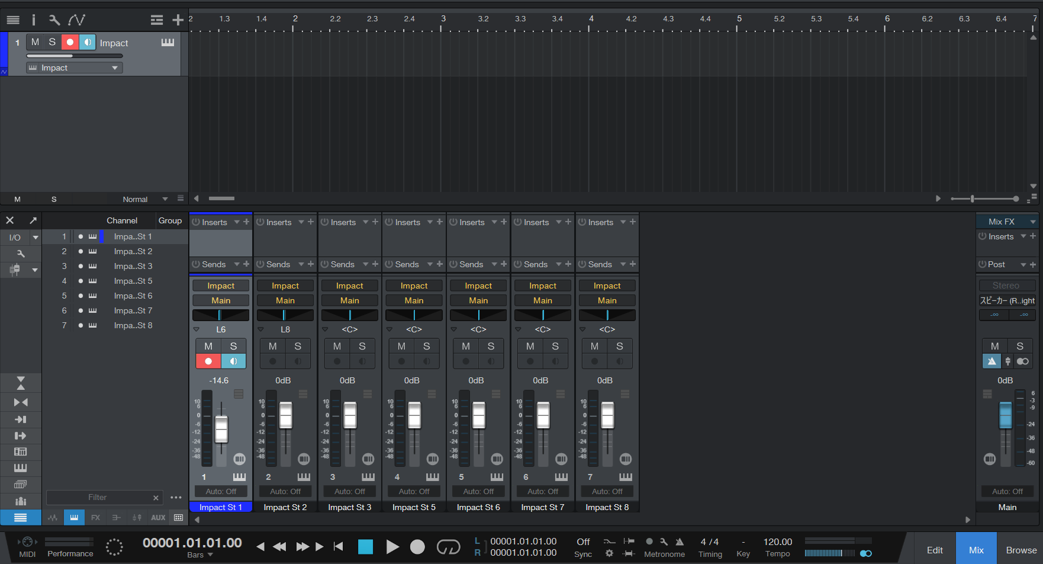Open the Post dropdown on Main channel
Screen dimensions: 1043x564
tap(1023, 264)
